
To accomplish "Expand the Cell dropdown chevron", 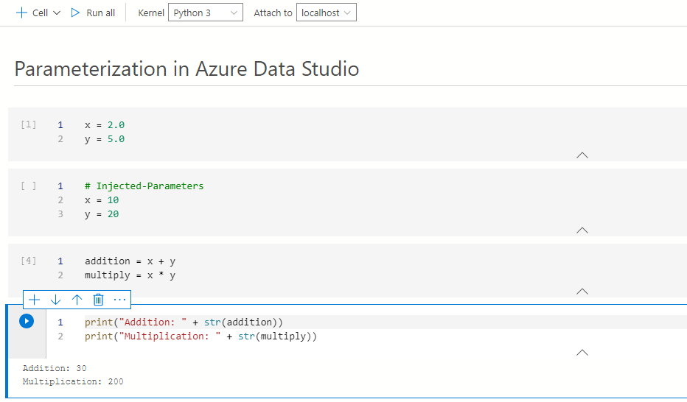I will [57, 13].
